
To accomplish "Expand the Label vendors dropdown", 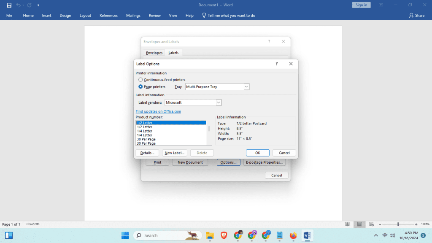I will [219, 103].
